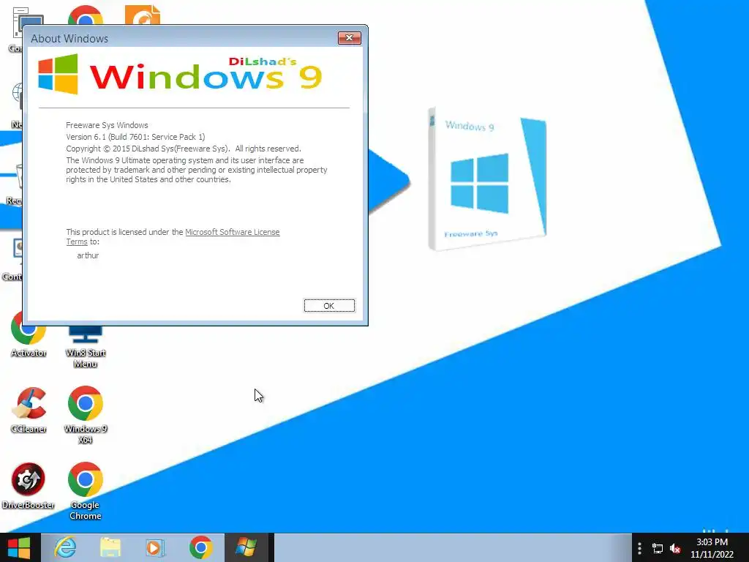The width and height of the screenshot is (749, 562).
Task: Open the Activator desktop icon
Action: point(29,334)
